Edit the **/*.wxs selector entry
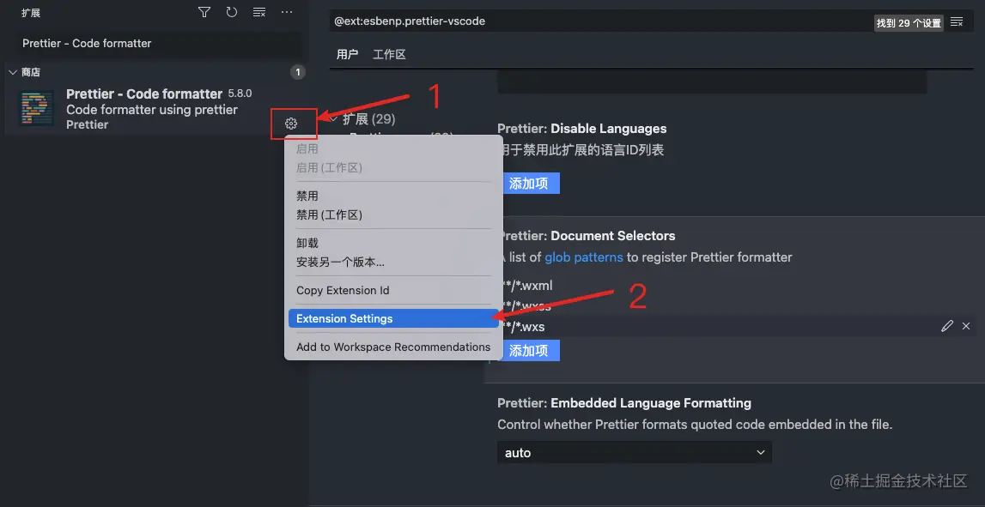This screenshot has height=507, width=985. pos(947,326)
